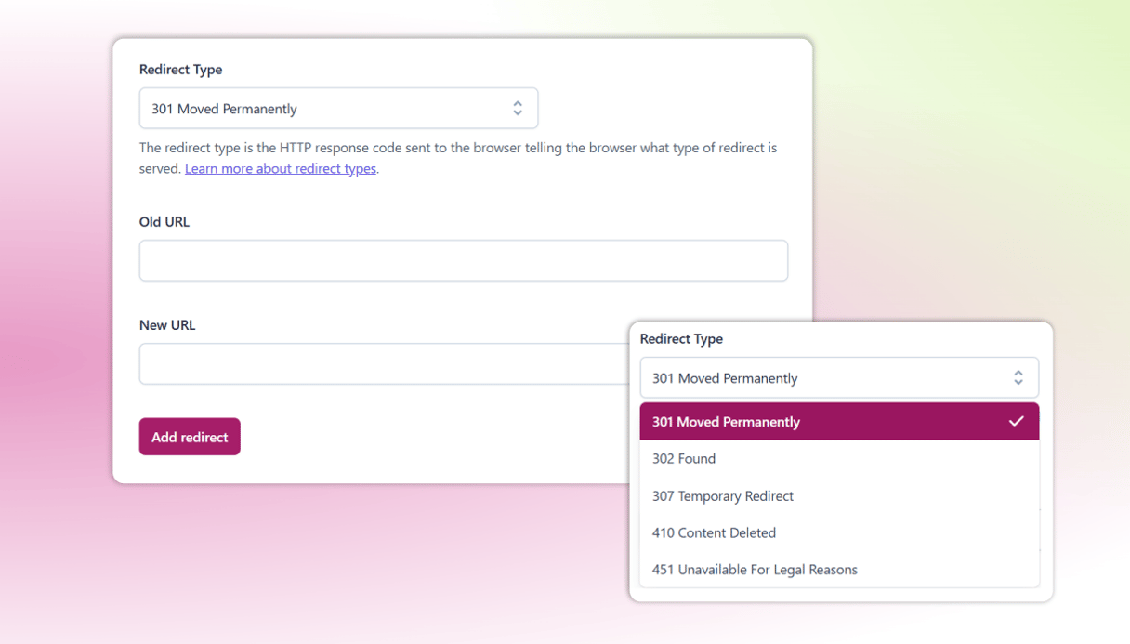Open the Redirect Type select in the main form
This screenshot has height=644, width=1130.
click(x=338, y=109)
